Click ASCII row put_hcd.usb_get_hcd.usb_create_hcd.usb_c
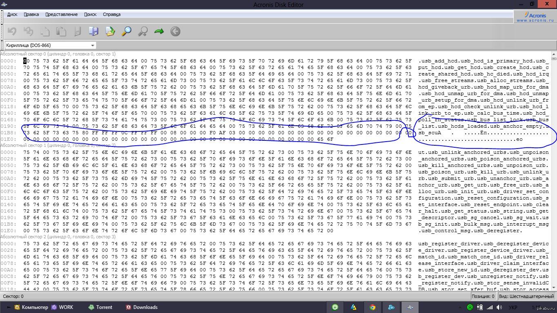Viewport: 557px width, 313px height. point(484,67)
